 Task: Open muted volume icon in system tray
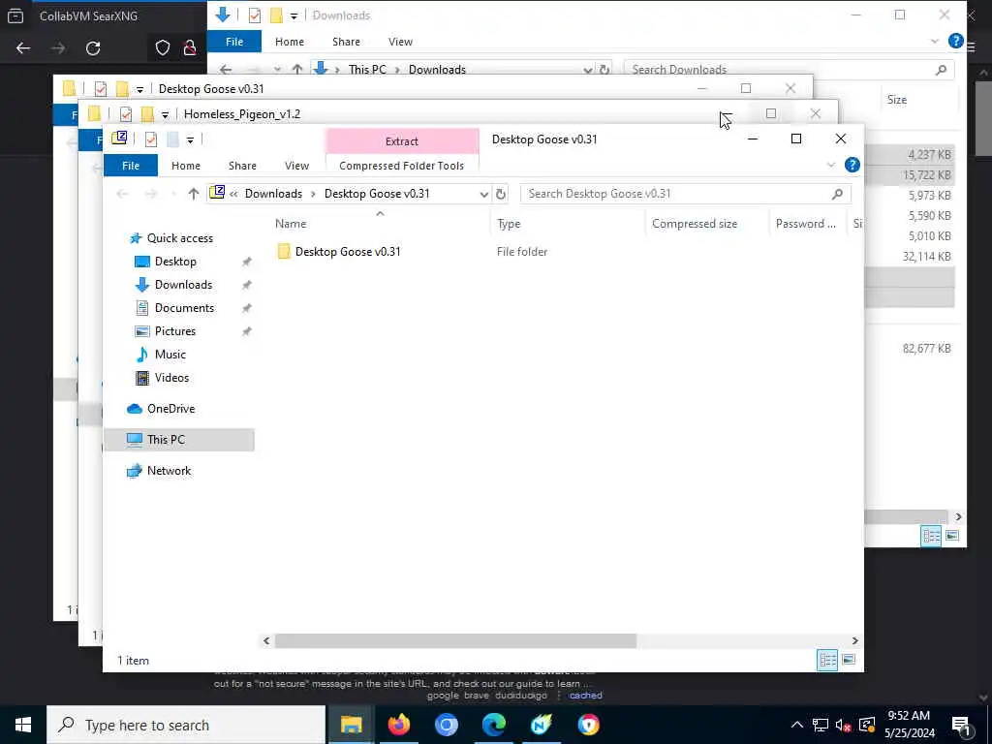tap(844, 725)
